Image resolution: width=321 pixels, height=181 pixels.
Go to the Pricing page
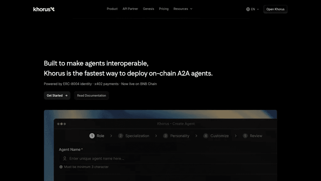[164, 9]
